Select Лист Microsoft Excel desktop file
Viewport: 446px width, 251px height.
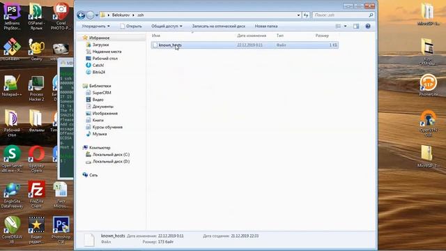61,195
